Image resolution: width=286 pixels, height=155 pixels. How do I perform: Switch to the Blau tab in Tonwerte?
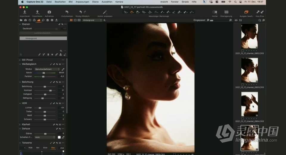click(x=53, y=148)
